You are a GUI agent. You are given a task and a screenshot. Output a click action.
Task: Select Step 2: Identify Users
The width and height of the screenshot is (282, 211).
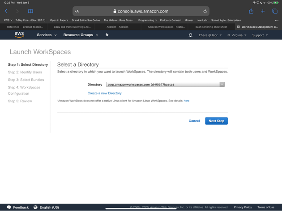(25, 72)
